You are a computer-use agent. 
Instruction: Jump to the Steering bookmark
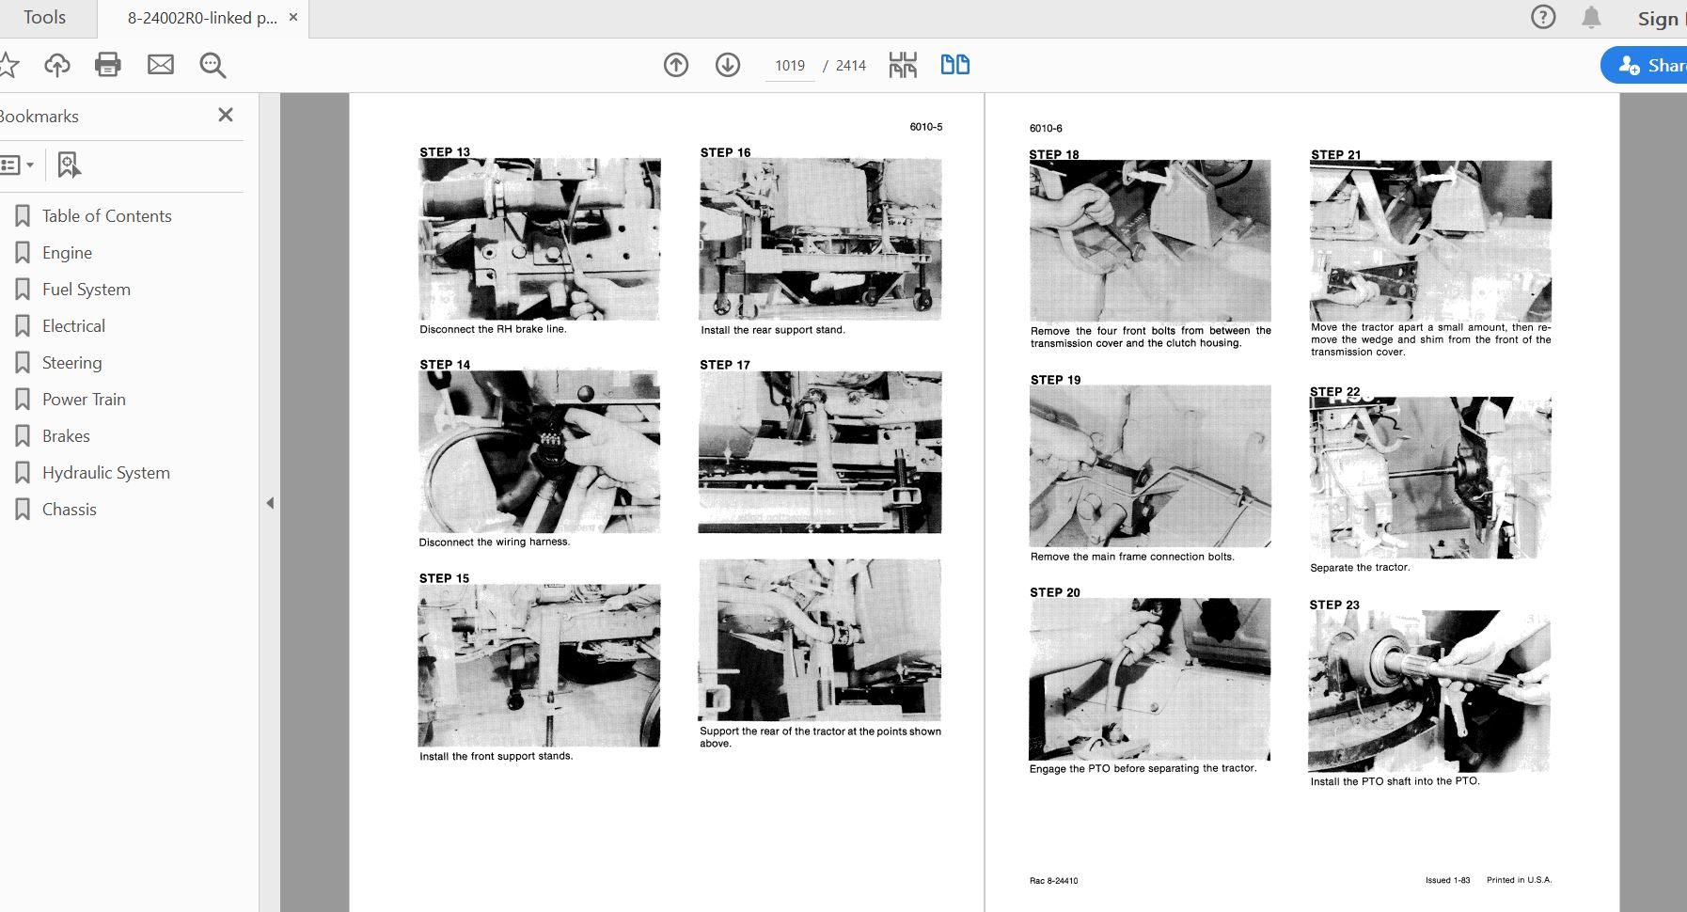click(71, 363)
